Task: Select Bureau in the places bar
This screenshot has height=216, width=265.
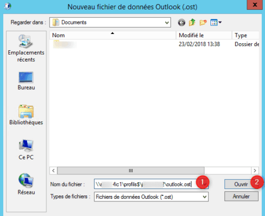Action: click(x=26, y=81)
